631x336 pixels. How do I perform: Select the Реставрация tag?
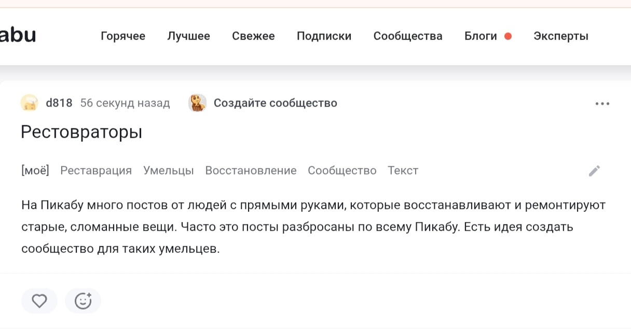click(x=96, y=170)
